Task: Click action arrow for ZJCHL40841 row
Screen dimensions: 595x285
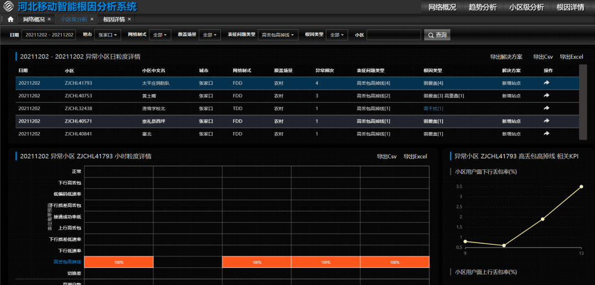Action: (547, 133)
